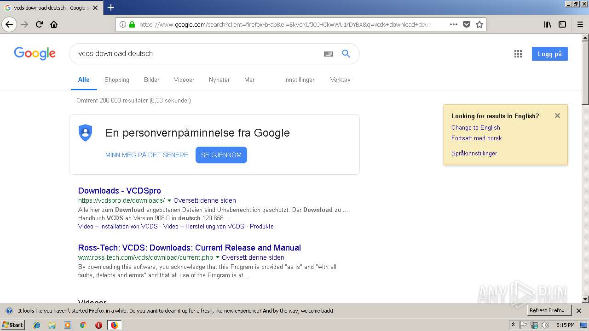Click the browser address bar URL
Image resolution: width=589 pixels, height=331 pixels.
pos(285,24)
